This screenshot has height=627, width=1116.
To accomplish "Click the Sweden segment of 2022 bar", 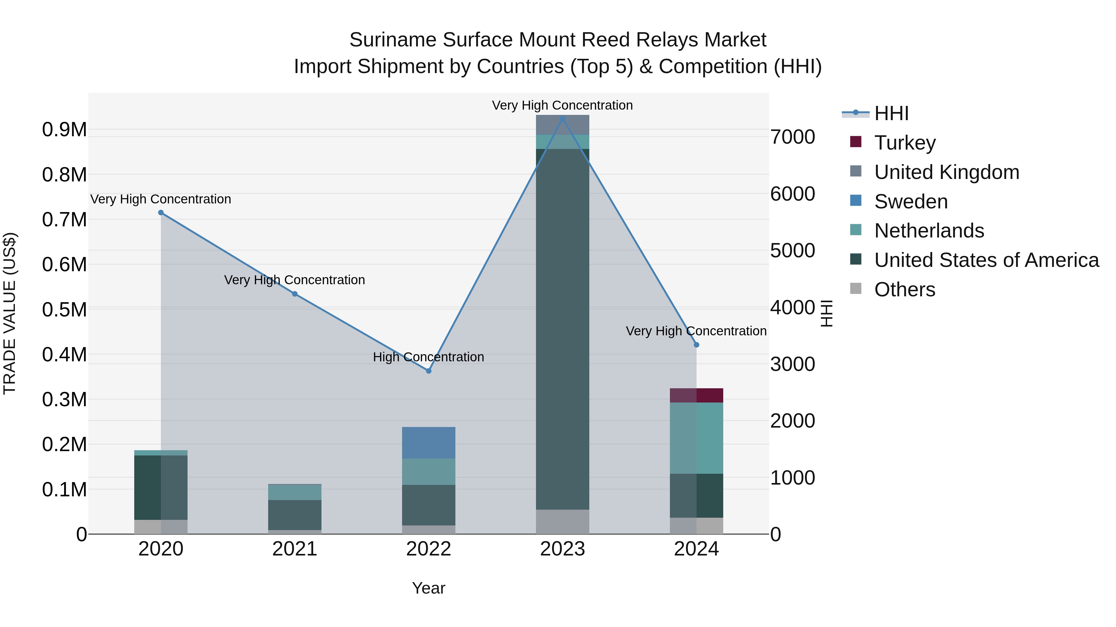I will 428,443.
